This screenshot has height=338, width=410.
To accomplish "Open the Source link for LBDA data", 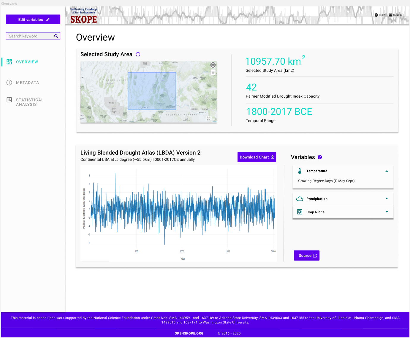I will click(x=307, y=255).
